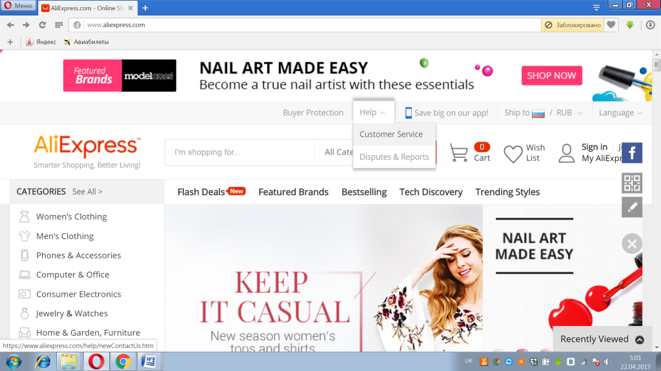Expand the Recently Viewed panel
The image size is (661, 371).
coord(602,339)
